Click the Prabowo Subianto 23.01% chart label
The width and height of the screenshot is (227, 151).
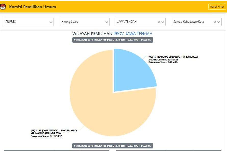(x=173, y=59)
